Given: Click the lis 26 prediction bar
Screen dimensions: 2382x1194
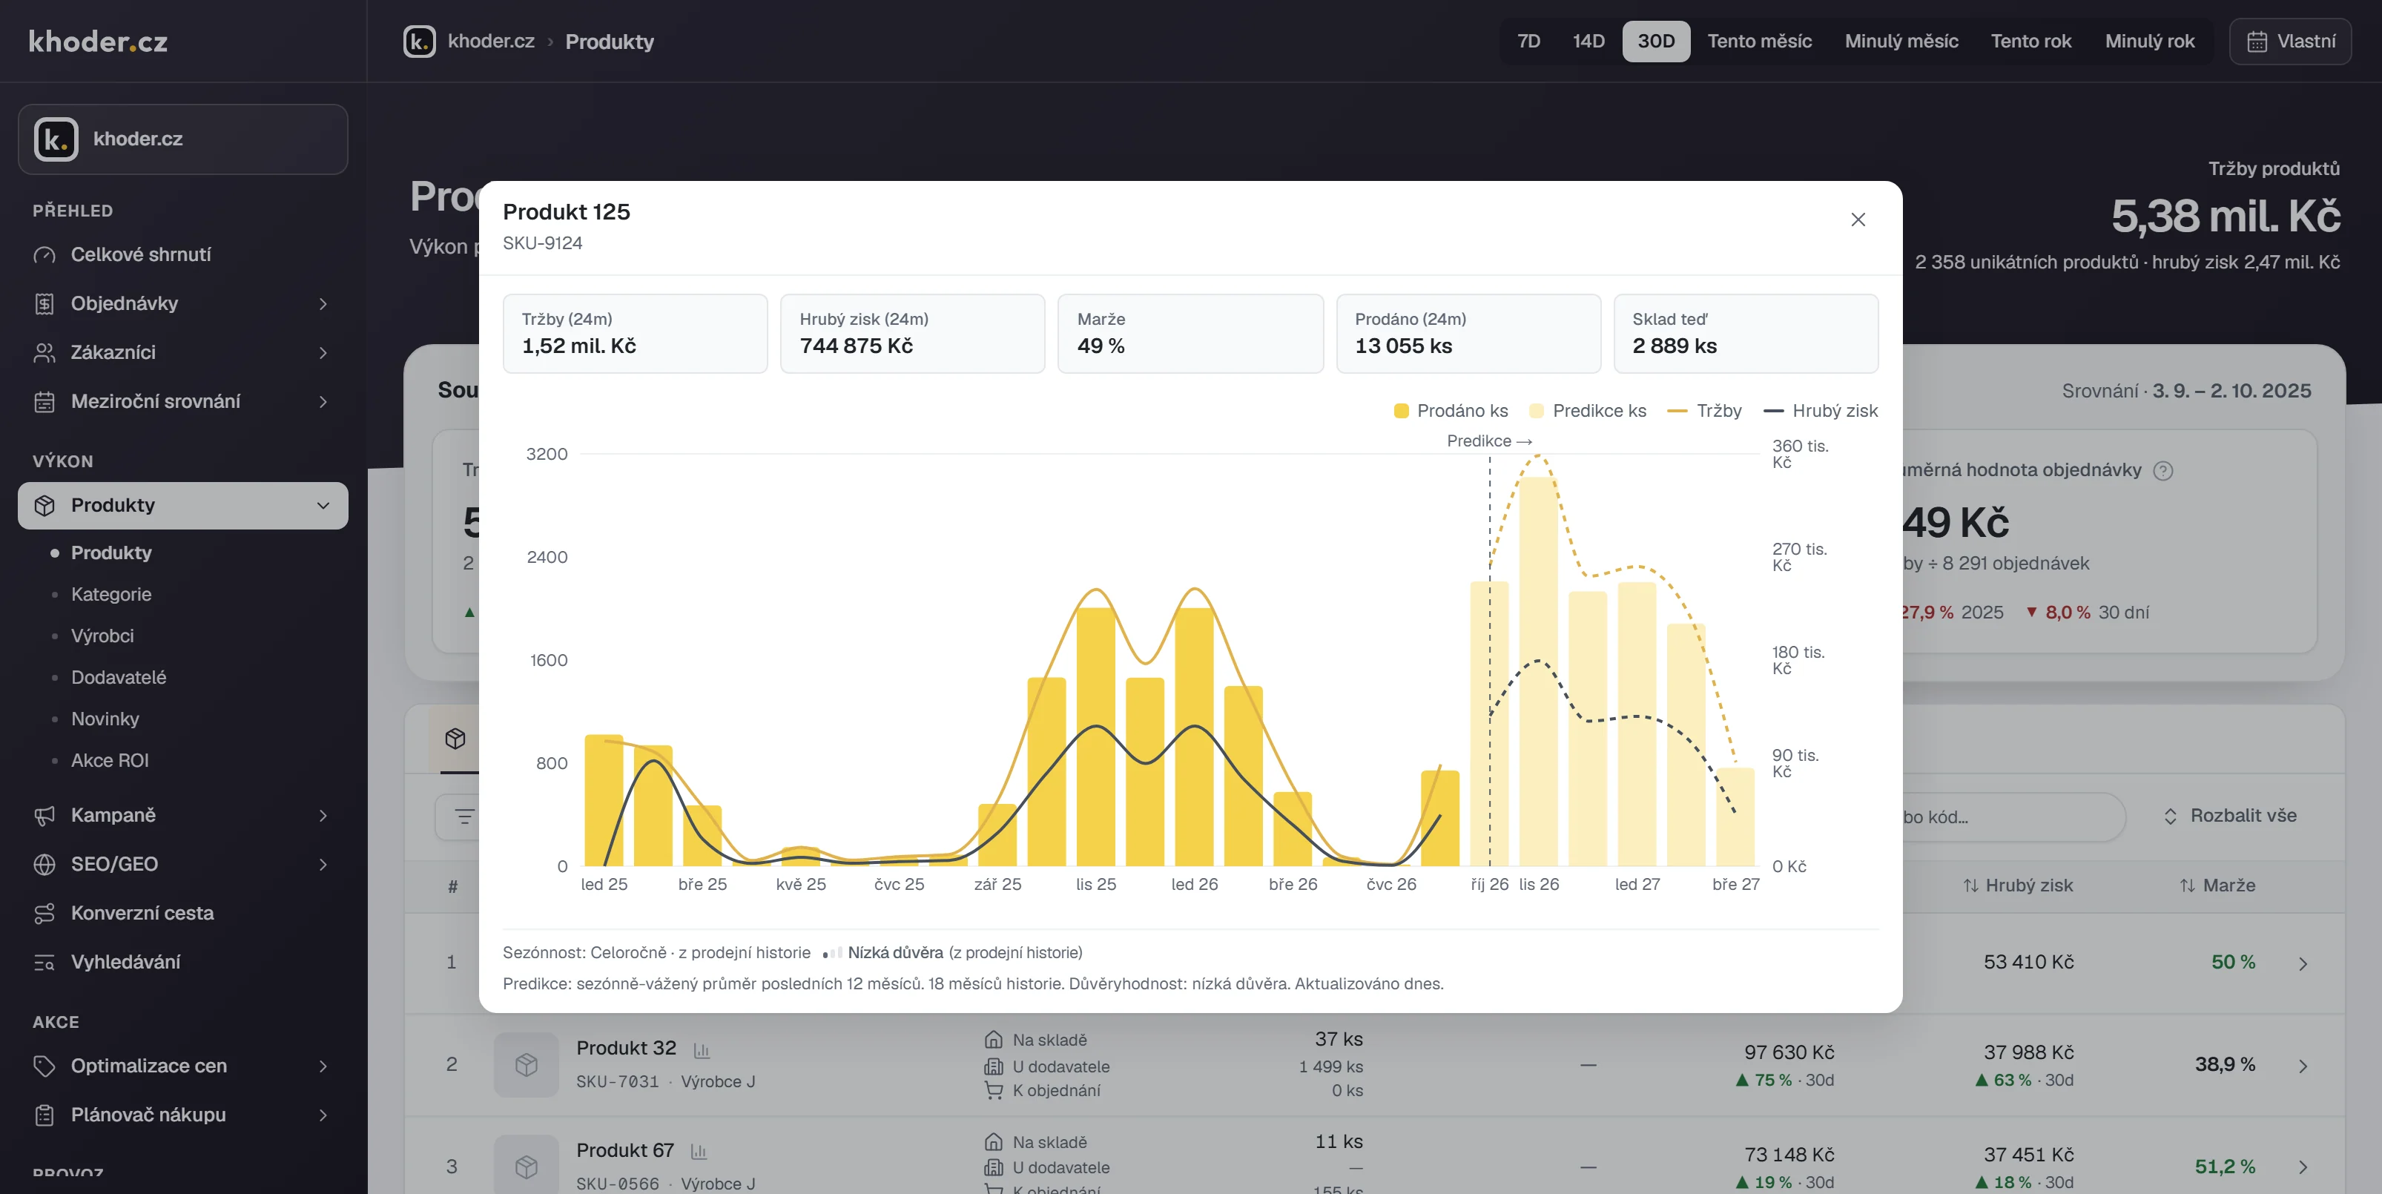Looking at the screenshot, I should 1539,670.
